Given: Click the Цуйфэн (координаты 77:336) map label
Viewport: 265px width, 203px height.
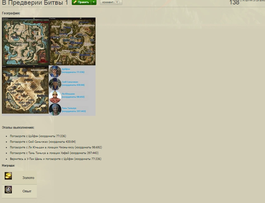Looking at the screenshot, I should [73, 71].
